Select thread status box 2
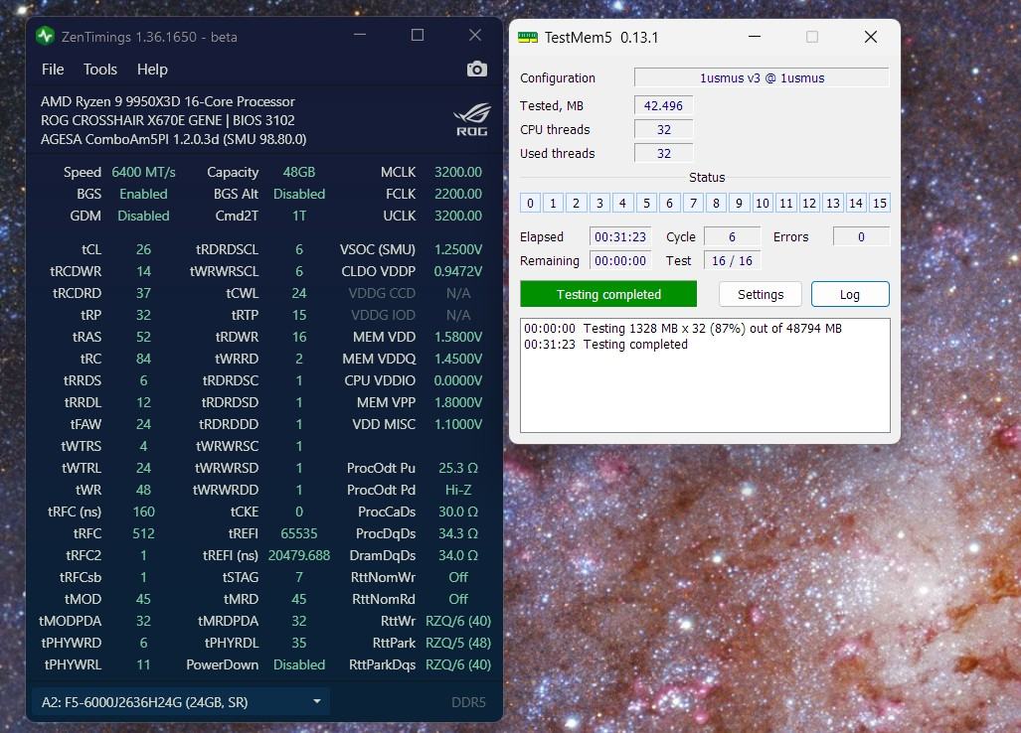Viewport: 1021px width, 733px height. (x=577, y=203)
